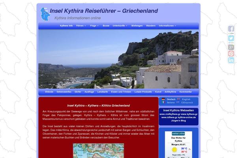Screen dimensions: 237x158
Task: Open the Kunst page
Action: [158, 92]
